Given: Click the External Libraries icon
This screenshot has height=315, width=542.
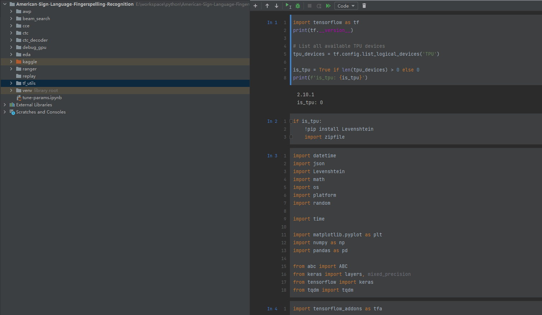Looking at the screenshot, I should [x=12, y=105].
